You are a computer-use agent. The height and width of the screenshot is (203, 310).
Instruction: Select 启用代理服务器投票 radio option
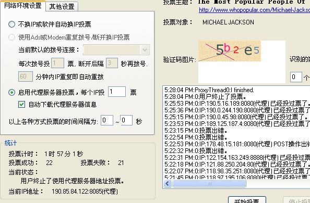pos(11,92)
